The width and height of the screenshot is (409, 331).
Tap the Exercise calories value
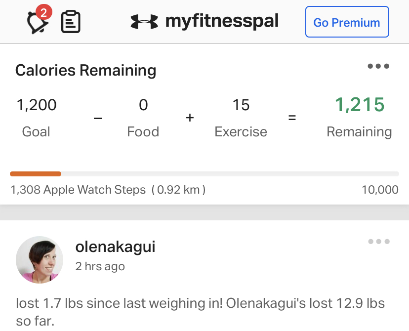pos(241,105)
